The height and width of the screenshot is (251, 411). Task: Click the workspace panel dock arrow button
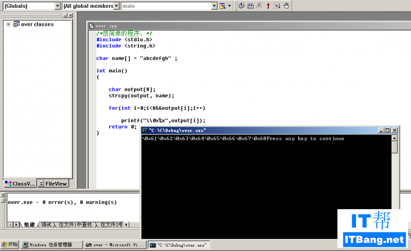pyautogui.click(x=65, y=16)
